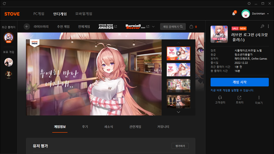Image resolution: width=274 pixels, height=154 pixels.
Task: Select the third gallery thumbnail
Action: click(x=178, y=85)
